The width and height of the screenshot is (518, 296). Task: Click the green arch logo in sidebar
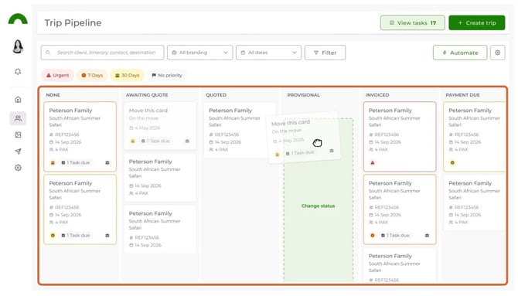pos(18,19)
